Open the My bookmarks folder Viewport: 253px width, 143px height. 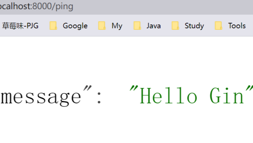[110, 26]
